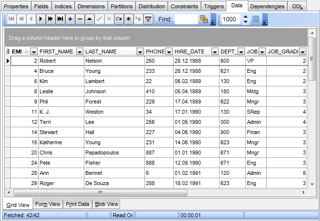Screen dimensions: 320x221
Task: Select the Papadopoulos last name cell
Action: [114, 153]
